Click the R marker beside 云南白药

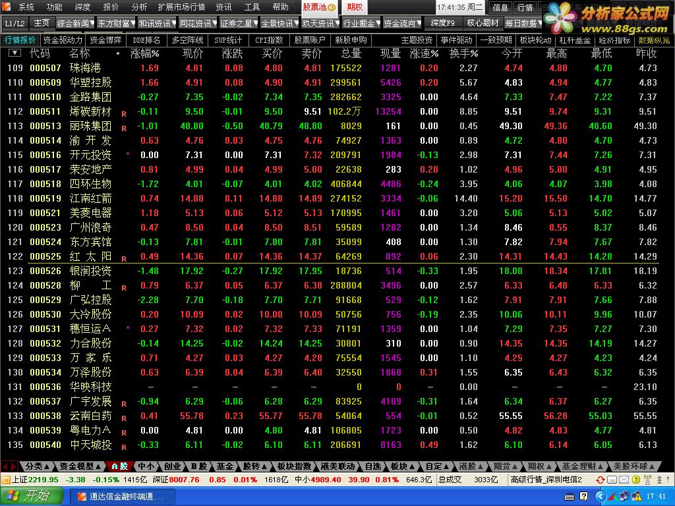coord(124,418)
